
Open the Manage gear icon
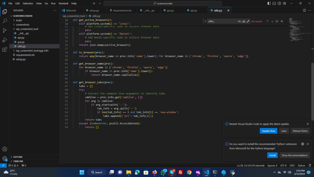[x=5, y=159]
